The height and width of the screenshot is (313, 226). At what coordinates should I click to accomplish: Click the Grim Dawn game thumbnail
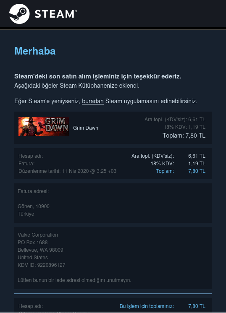point(44,126)
